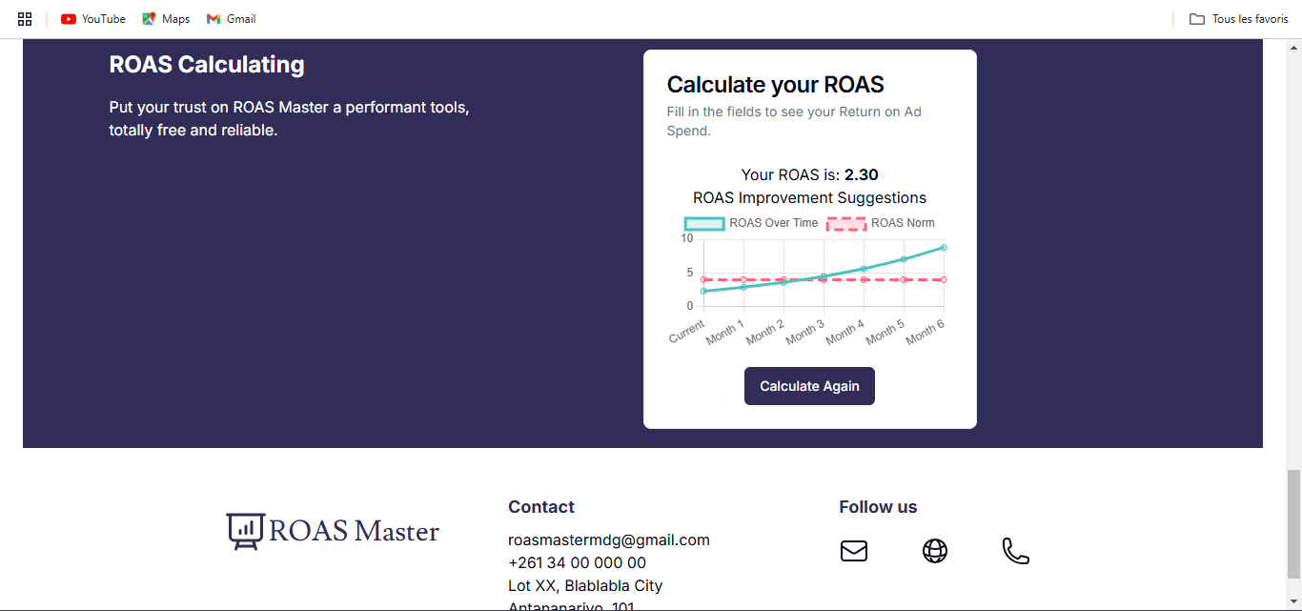Click the envelope email icon in footer
1302x611 pixels.
tap(854, 551)
